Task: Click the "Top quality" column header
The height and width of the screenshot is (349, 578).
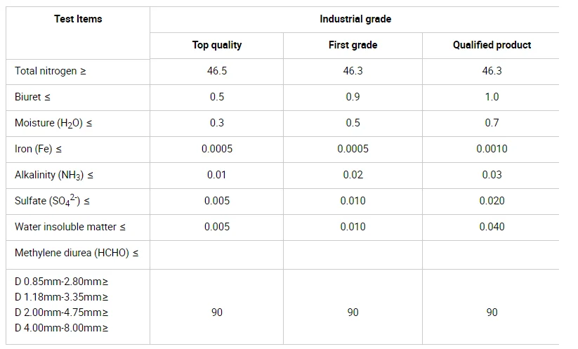Action: click(217, 45)
